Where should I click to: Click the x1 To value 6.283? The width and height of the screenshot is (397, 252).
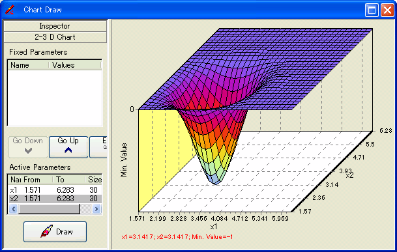(x=65, y=190)
